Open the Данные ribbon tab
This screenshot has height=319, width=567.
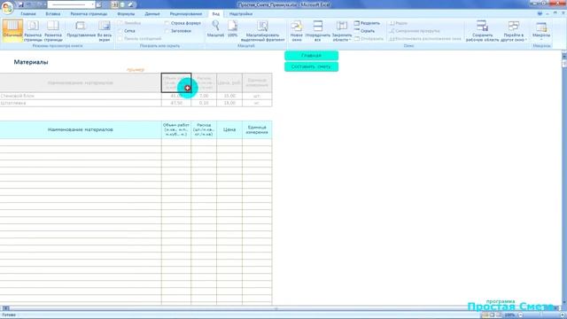[152, 14]
